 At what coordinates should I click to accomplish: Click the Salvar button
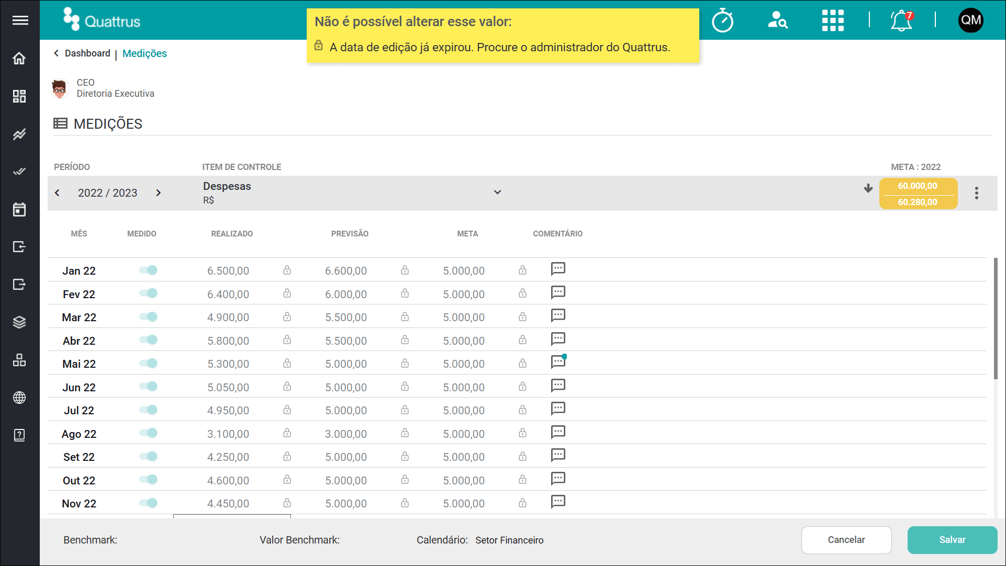click(952, 540)
